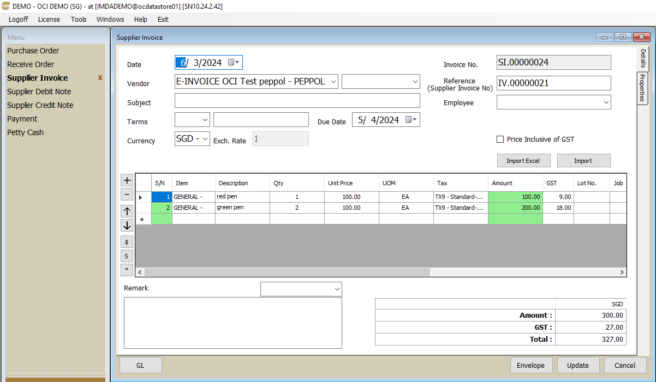Viewport: 656px width, 382px height.
Task: Click the minus icon to remove row
Action: 127,195
